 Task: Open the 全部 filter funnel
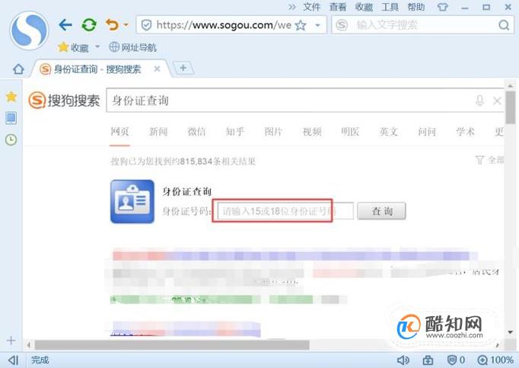point(490,160)
